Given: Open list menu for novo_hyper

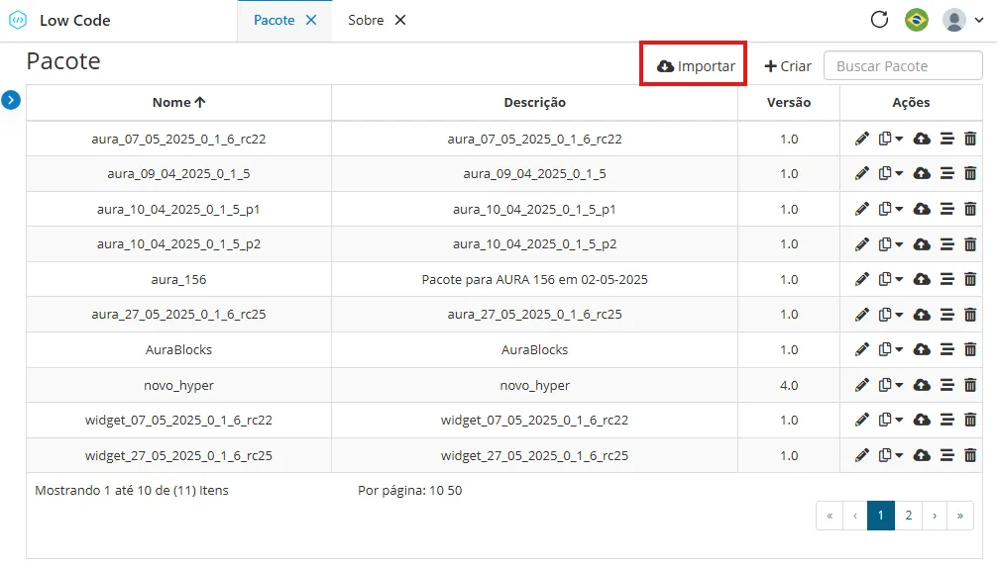Looking at the screenshot, I should [946, 385].
